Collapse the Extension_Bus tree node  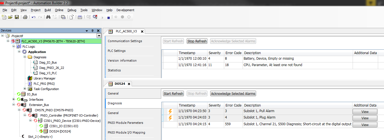[14, 105]
